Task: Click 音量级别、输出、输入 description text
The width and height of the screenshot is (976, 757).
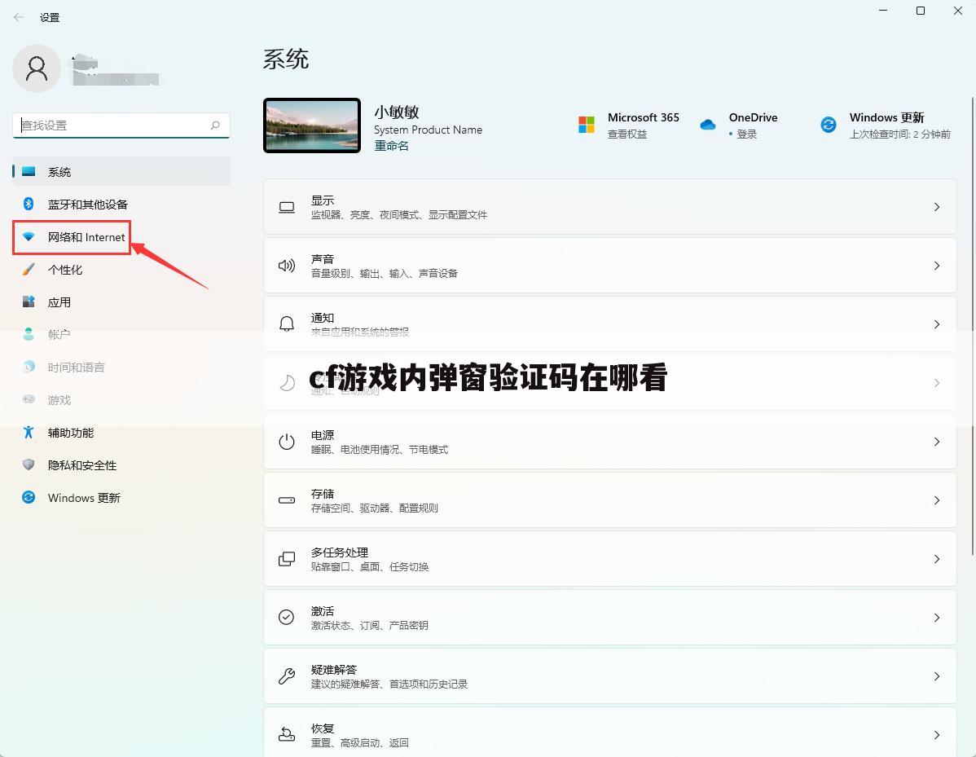Action: tap(384, 273)
